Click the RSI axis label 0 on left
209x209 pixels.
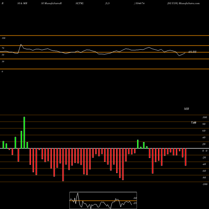click(2, 71)
